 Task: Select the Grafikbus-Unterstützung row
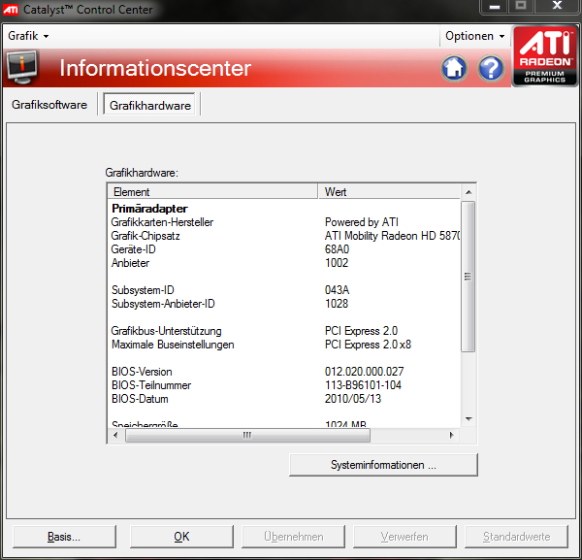tap(284, 331)
